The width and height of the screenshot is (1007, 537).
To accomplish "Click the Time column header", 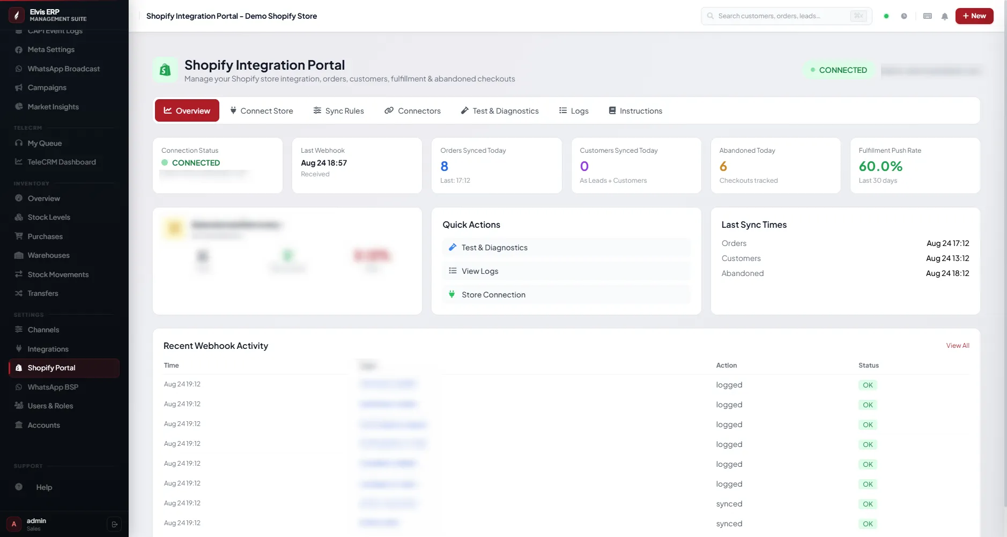I will (x=172, y=366).
